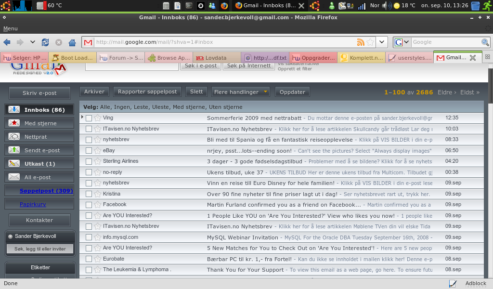The image size is (493, 289).
Task: Click the Slett button
Action: [196, 92]
